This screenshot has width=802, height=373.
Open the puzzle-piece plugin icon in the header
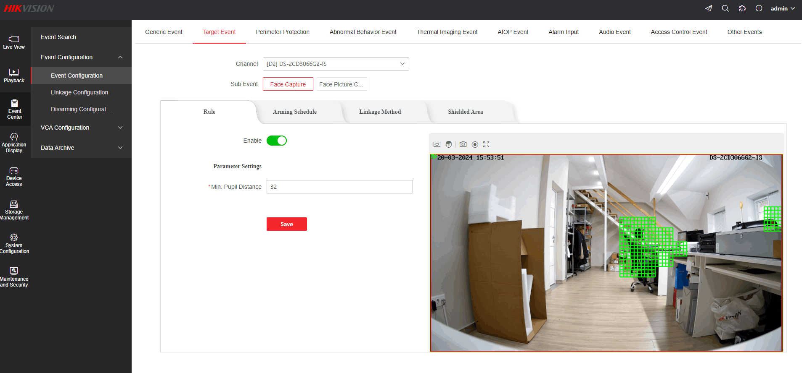pyautogui.click(x=742, y=8)
